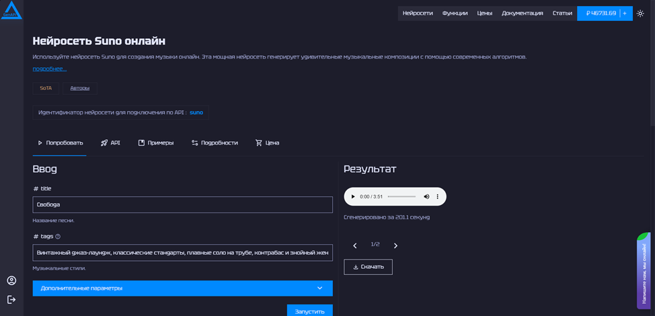Focus the title input field with Свобода
Screen dimensions: 655x316
coord(182,205)
